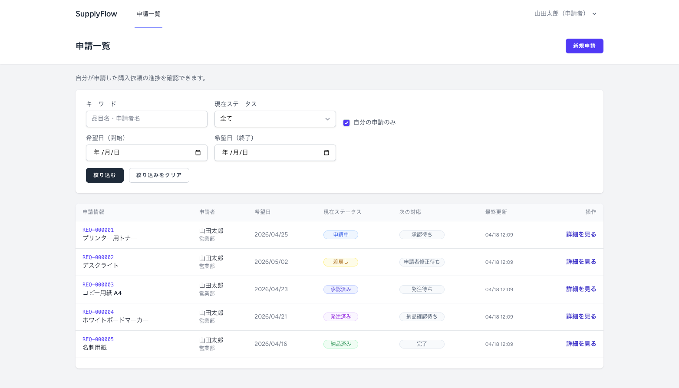
Task: Open request link REQ-000004
Action: coord(98,312)
